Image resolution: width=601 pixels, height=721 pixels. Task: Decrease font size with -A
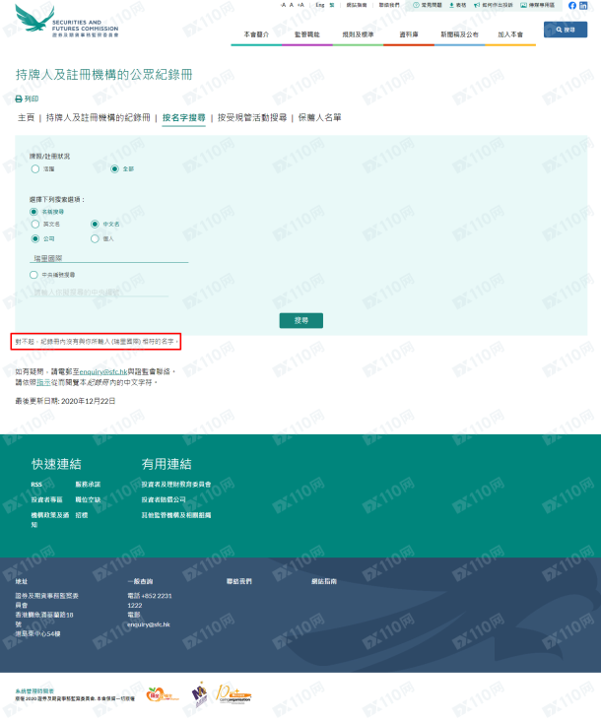tap(283, 5)
